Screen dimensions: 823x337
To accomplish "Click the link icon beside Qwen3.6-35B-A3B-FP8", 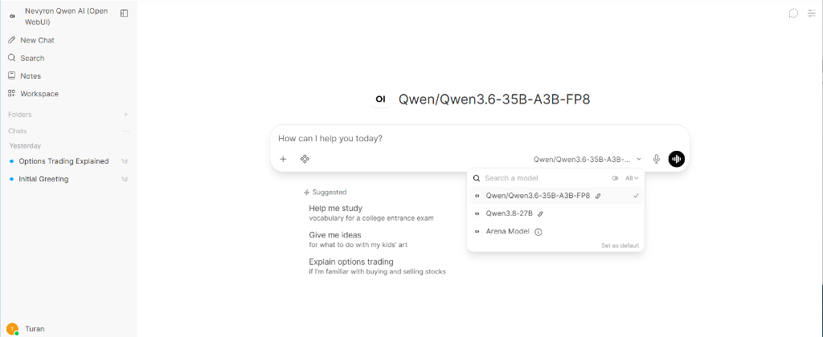I will pyautogui.click(x=598, y=196).
